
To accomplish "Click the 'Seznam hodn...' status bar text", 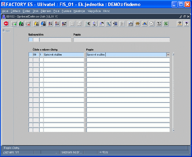I will coord(72,152).
